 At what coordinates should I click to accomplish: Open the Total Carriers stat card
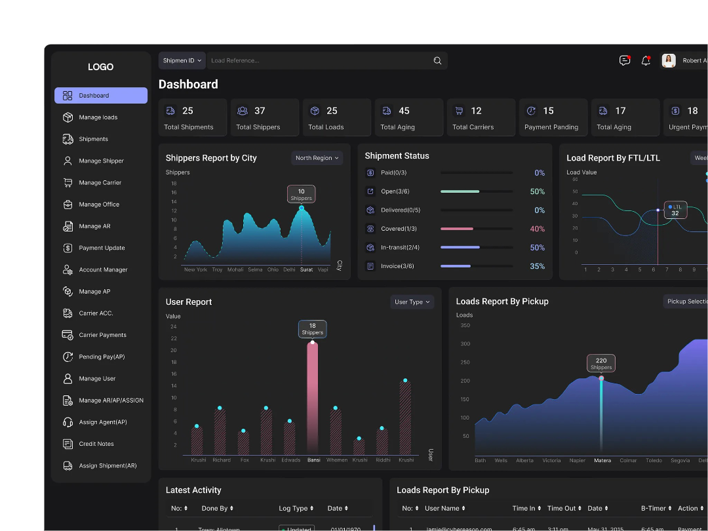click(481, 118)
